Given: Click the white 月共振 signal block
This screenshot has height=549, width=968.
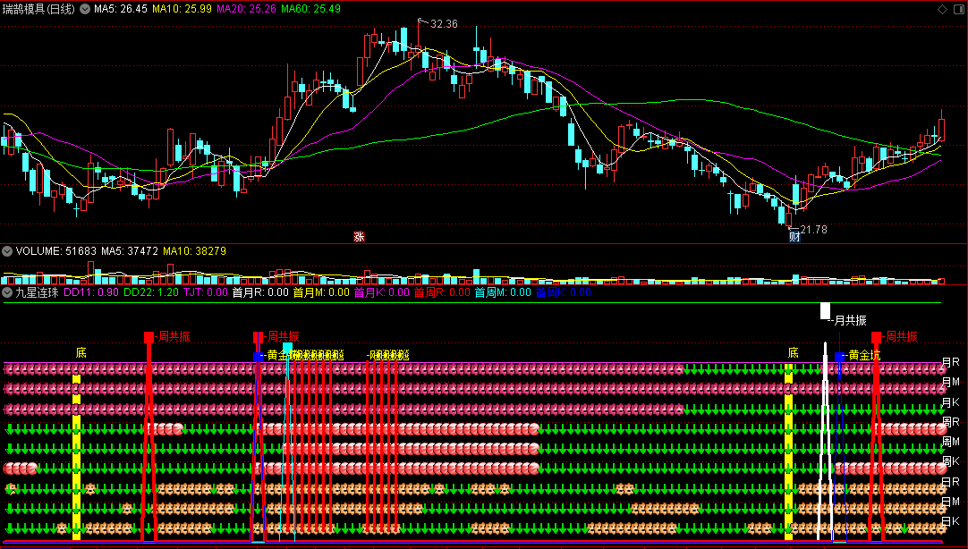Looking at the screenshot, I should [x=825, y=310].
